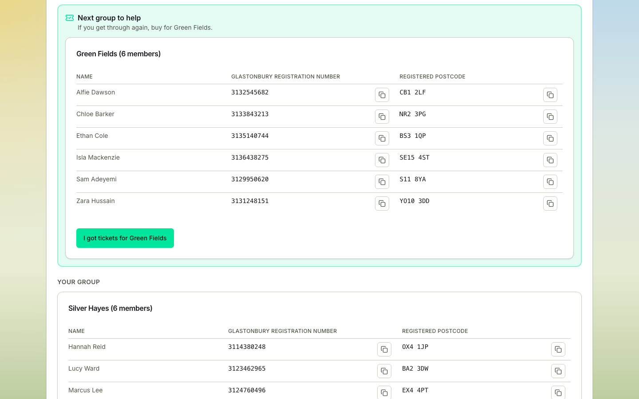
Task: Select registration number 3124760496
Action: tap(247, 390)
